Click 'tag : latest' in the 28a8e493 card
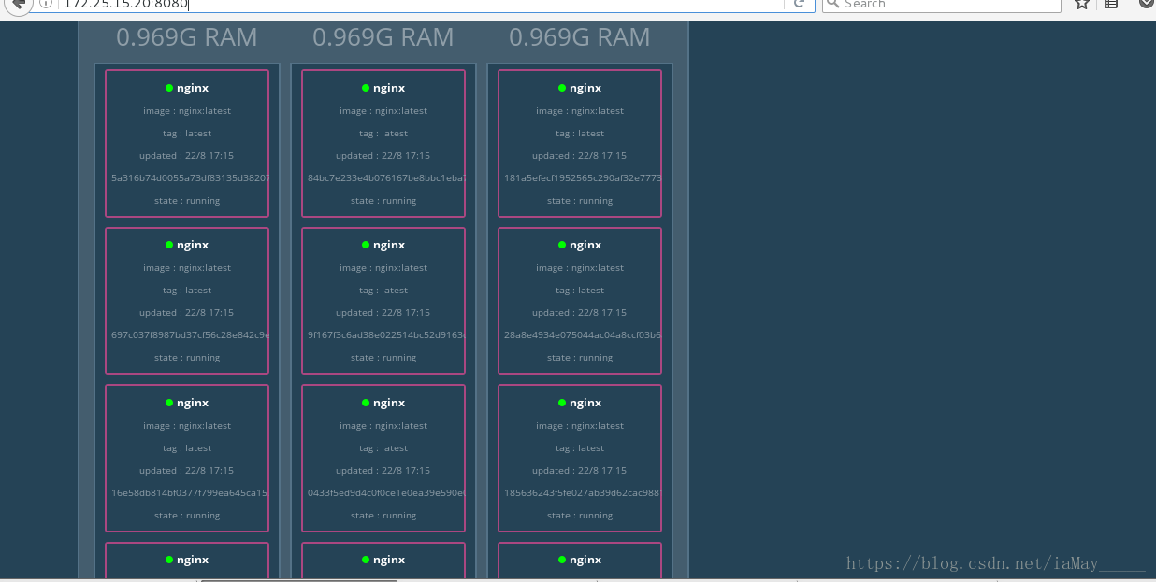The width and height of the screenshot is (1156, 582). click(x=580, y=291)
